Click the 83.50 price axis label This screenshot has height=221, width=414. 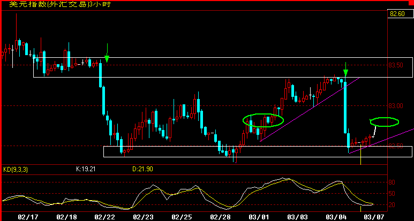395,65
